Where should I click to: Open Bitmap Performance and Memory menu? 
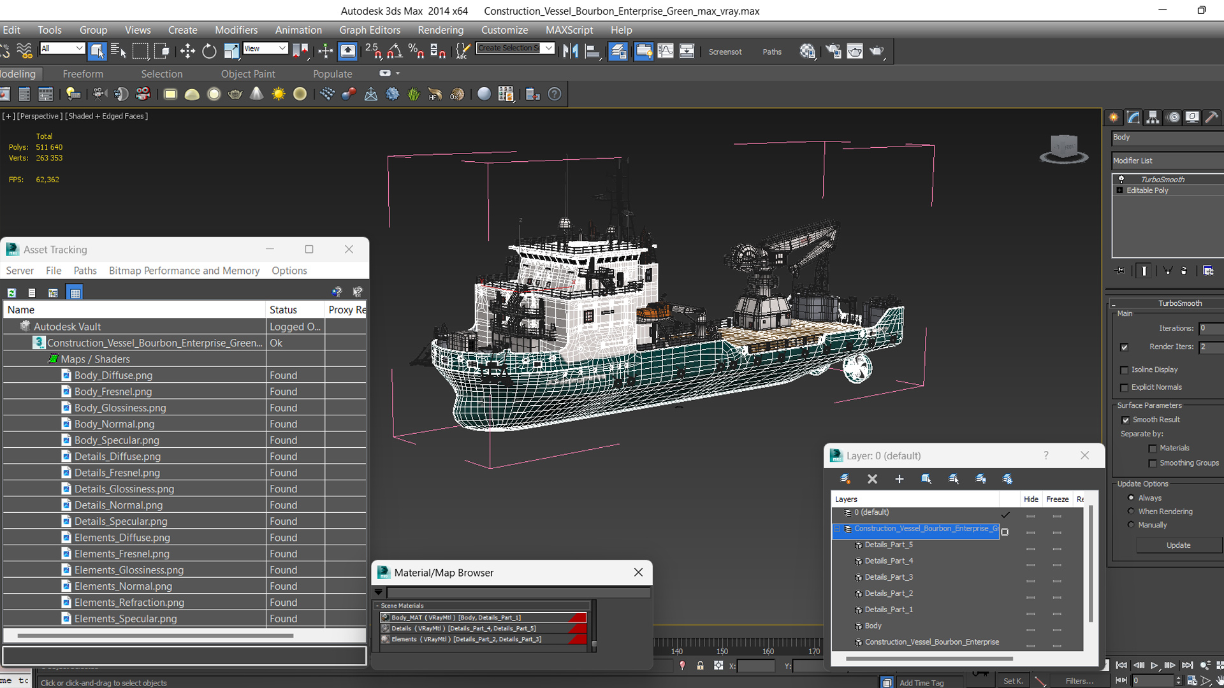184,271
